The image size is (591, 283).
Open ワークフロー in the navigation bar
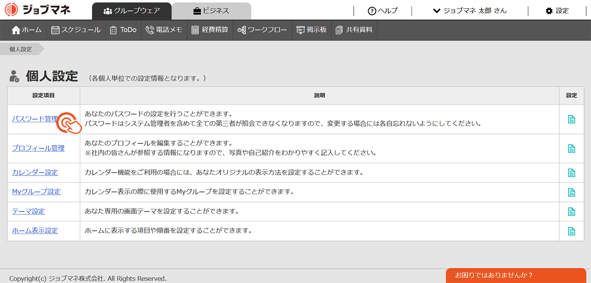[262, 30]
